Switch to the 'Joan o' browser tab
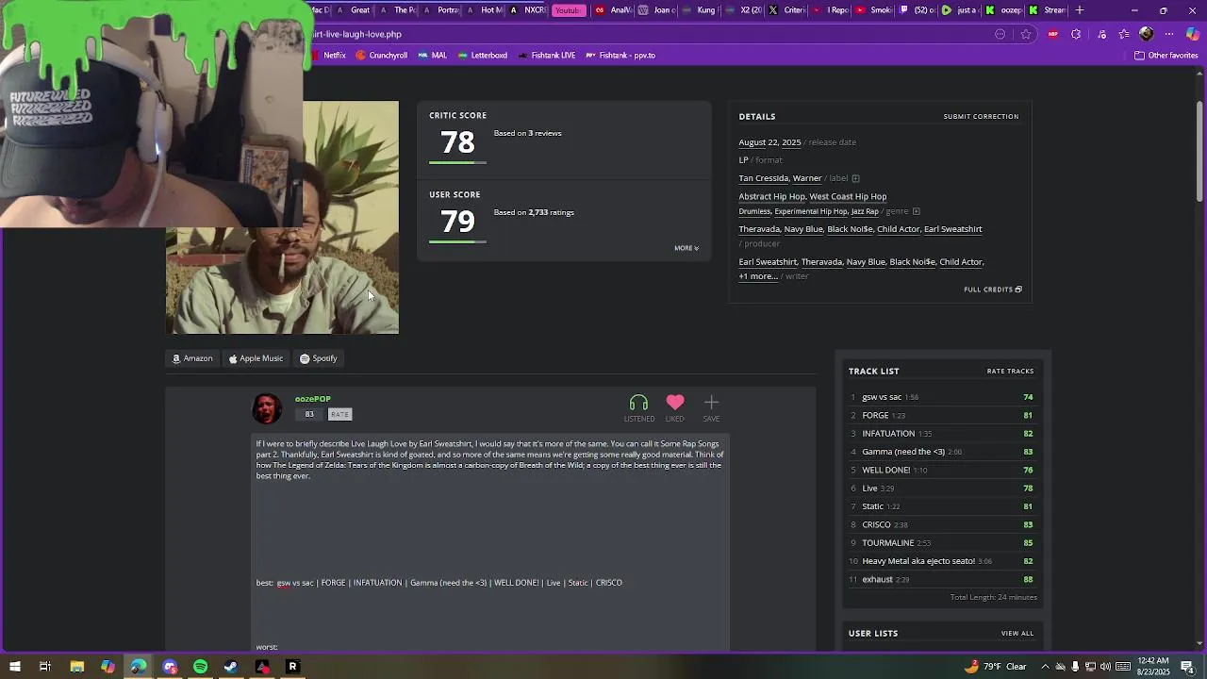The height and width of the screenshot is (679, 1207). click(x=657, y=10)
